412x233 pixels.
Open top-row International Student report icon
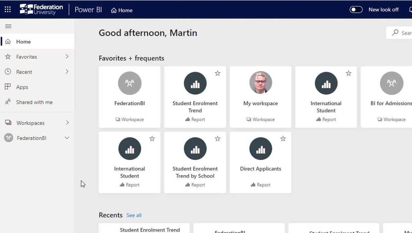326,83
